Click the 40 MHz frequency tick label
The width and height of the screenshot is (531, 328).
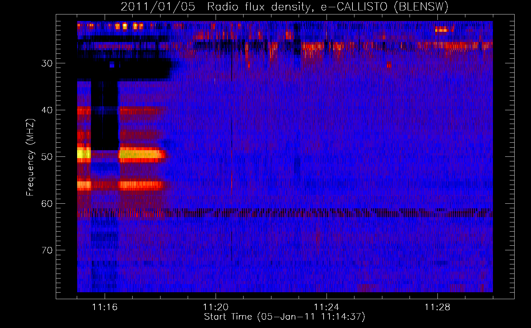coord(47,110)
